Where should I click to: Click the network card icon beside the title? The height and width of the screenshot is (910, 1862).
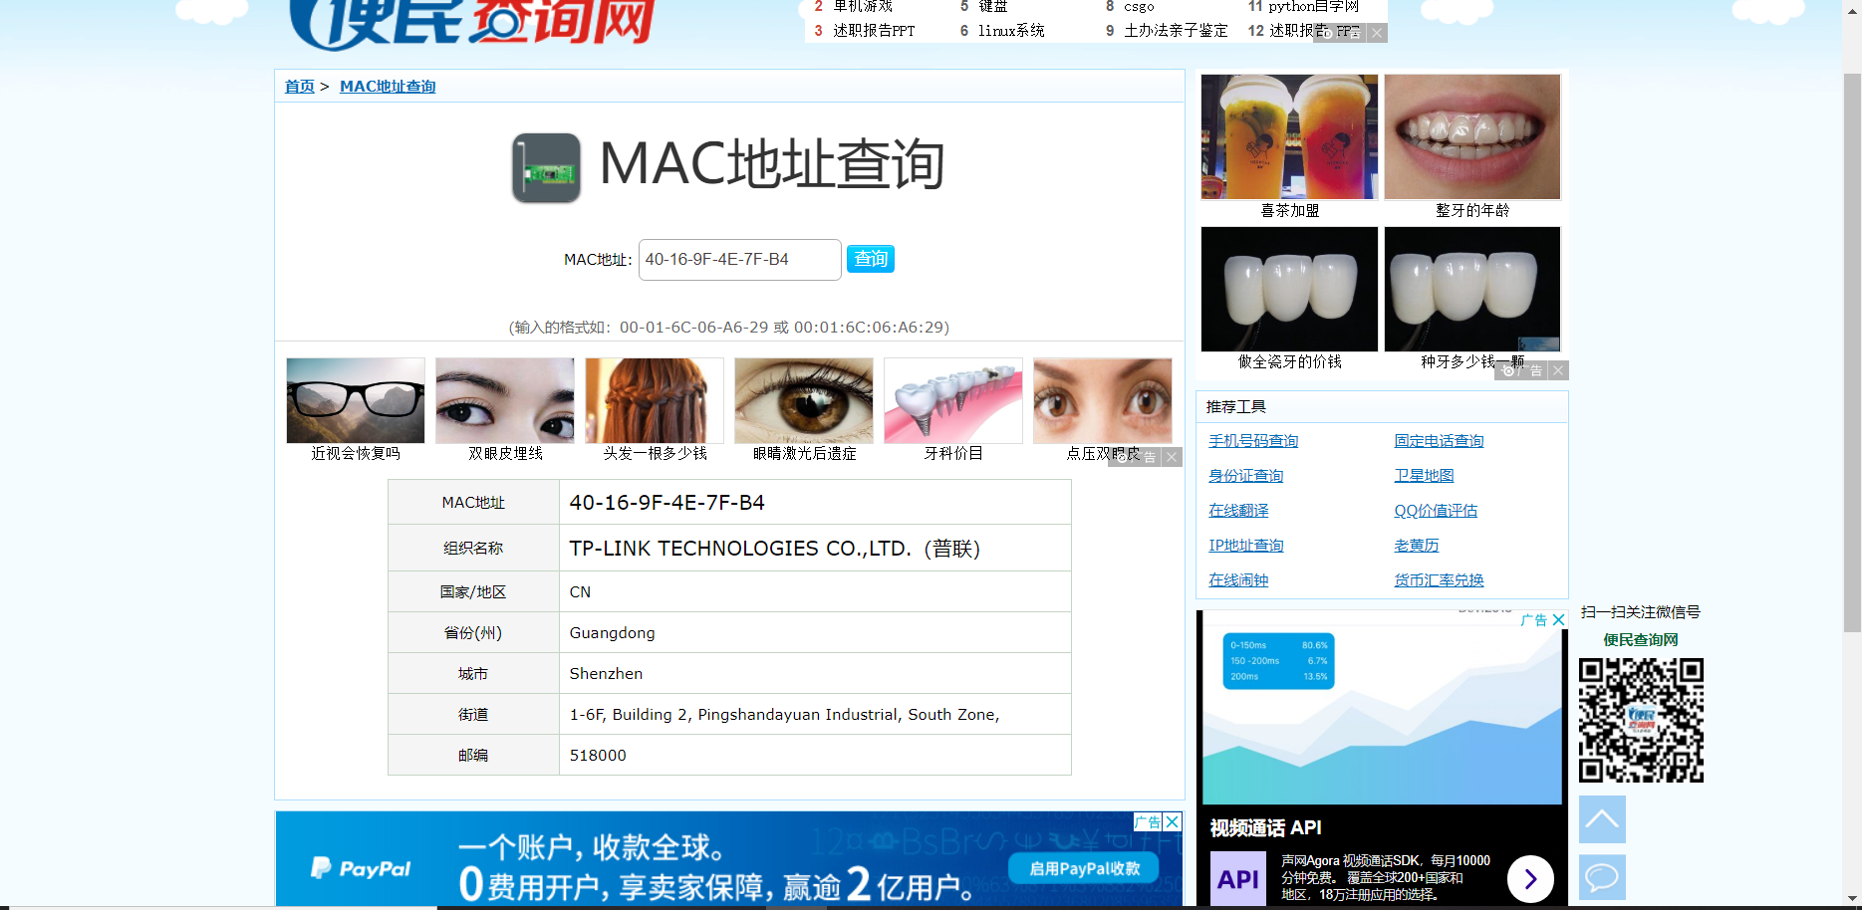pos(546,167)
